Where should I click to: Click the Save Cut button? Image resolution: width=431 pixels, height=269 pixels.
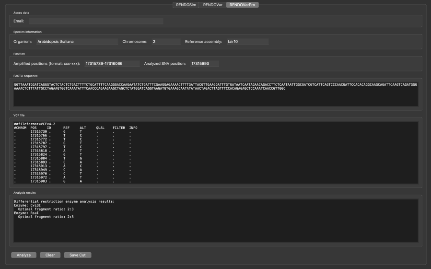point(77,255)
